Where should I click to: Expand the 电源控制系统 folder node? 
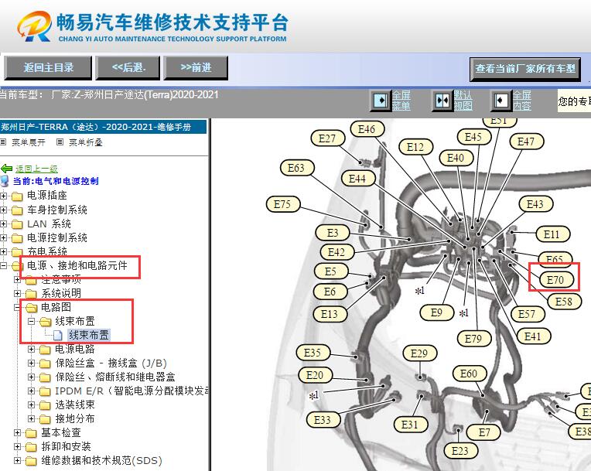coord(3,237)
